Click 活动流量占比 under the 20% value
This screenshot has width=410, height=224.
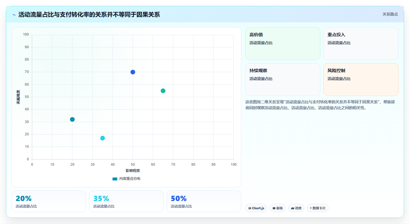coord(26,206)
